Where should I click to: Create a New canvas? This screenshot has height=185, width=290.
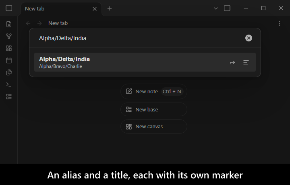click(x=154, y=126)
